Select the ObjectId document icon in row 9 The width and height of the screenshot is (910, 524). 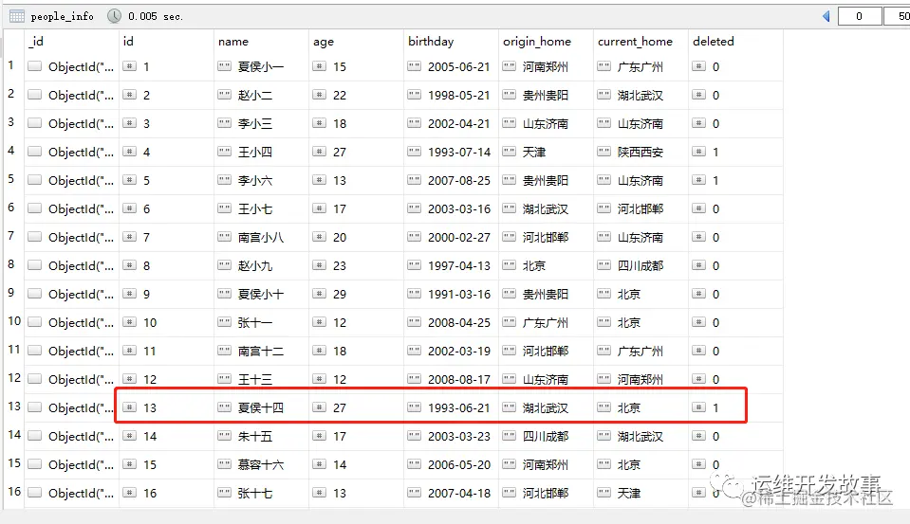tap(35, 294)
